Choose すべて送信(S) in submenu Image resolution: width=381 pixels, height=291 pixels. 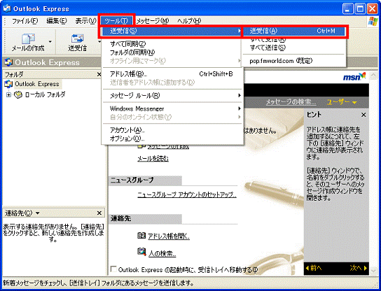(268, 48)
